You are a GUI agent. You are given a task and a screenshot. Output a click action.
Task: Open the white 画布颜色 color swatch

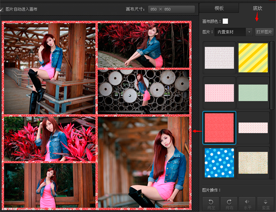click(x=225, y=21)
